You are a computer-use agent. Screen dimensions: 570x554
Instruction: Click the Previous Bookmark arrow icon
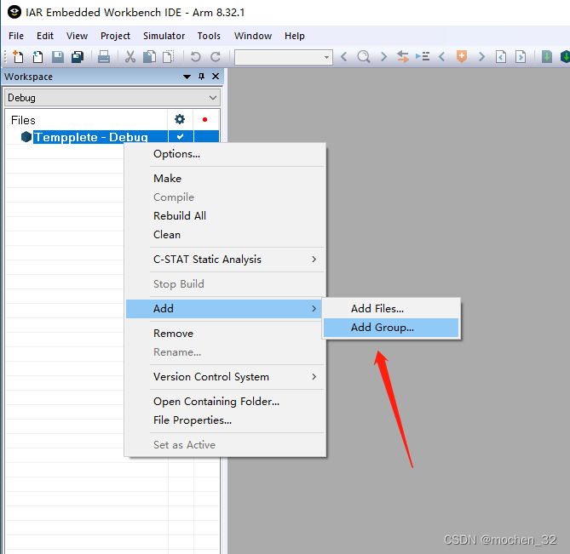point(442,57)
